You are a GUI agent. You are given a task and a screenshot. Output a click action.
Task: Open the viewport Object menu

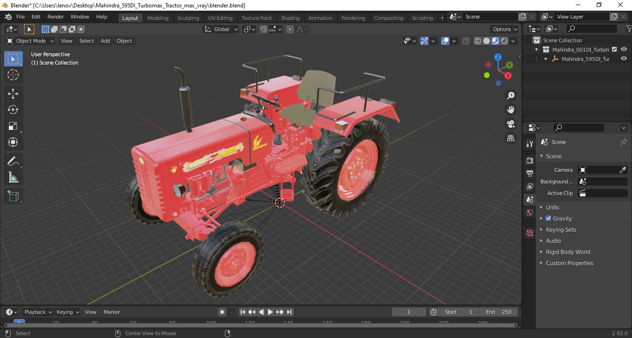(x=124, y=41)
